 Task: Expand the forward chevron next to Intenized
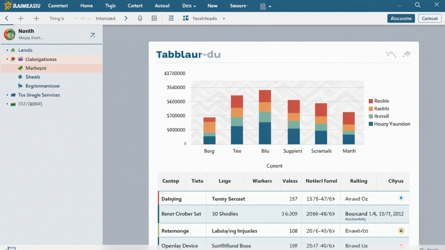click(x=126, y=18)
